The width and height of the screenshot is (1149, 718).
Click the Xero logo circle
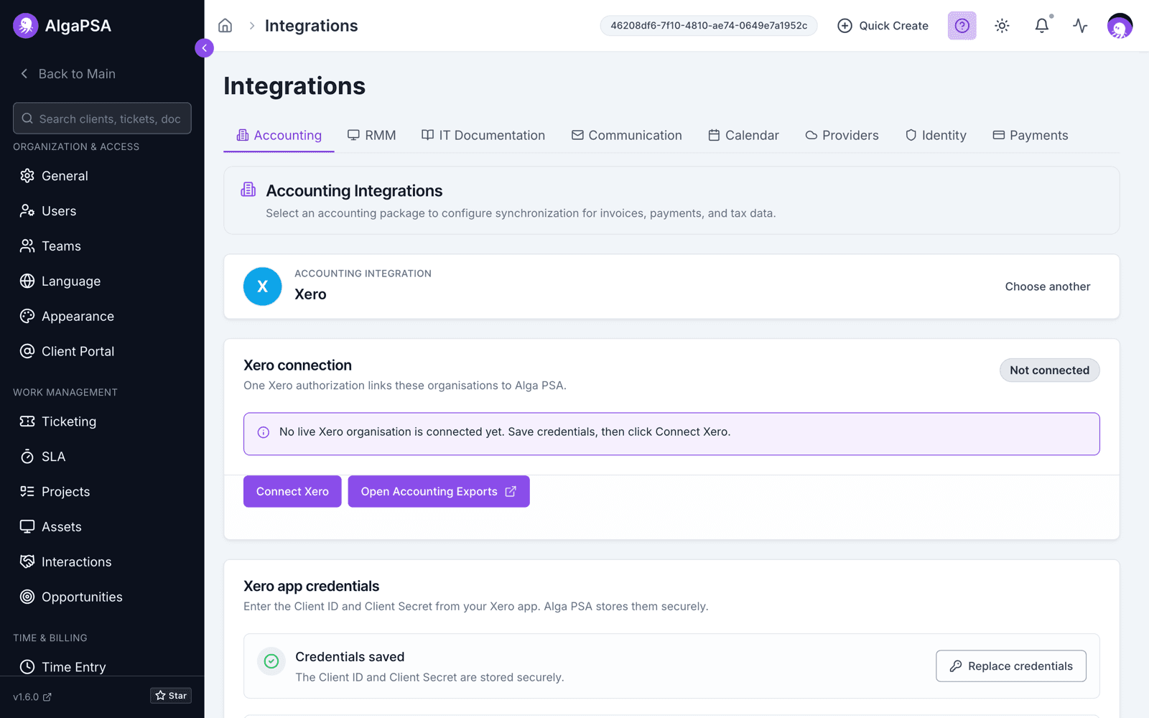tap(263, 286)
